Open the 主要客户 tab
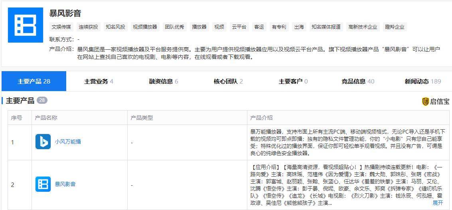452x210 pixels. tap(293, 81)
